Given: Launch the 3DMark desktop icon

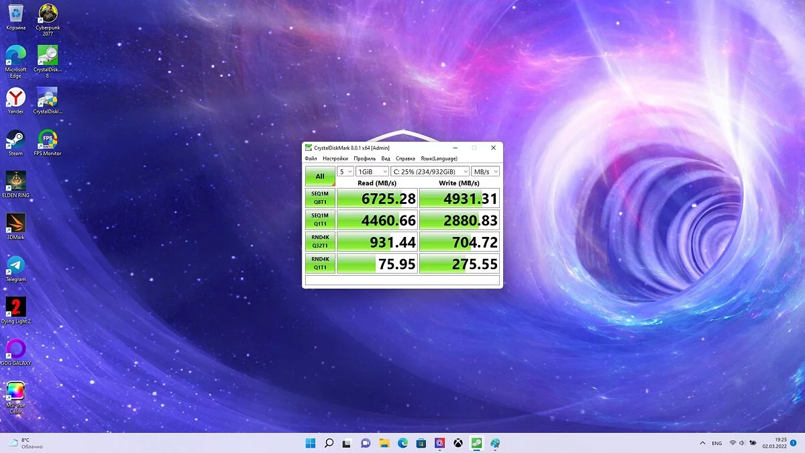Looking at the screenshot, I should 15,223.
